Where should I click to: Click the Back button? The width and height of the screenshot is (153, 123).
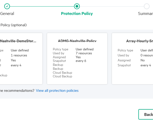146,114
